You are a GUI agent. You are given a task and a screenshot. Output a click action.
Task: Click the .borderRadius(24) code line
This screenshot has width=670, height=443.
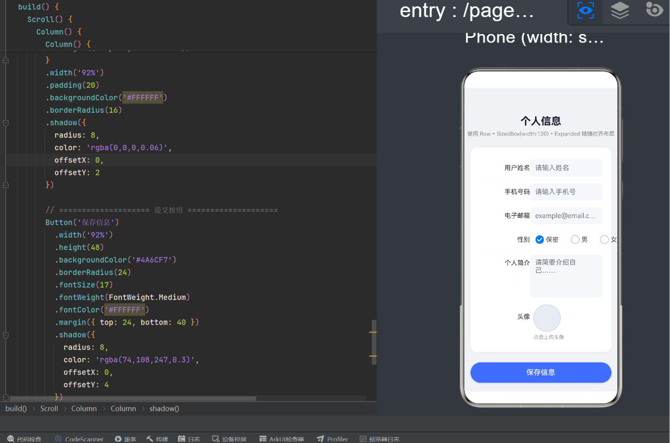[x=93, y=272]
